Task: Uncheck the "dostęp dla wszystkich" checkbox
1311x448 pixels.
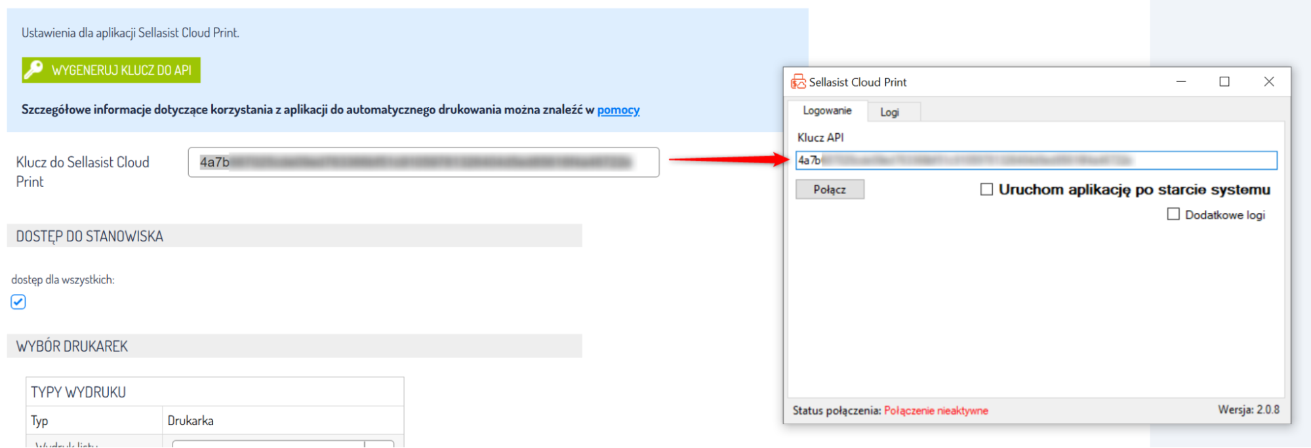Action: click(18, 302)
